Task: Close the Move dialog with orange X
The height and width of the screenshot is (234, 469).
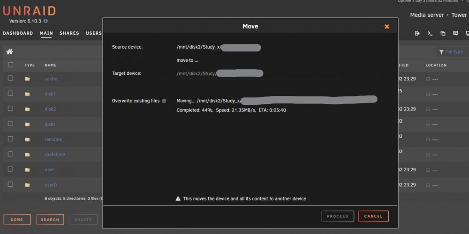Action: tap(387, 27)
